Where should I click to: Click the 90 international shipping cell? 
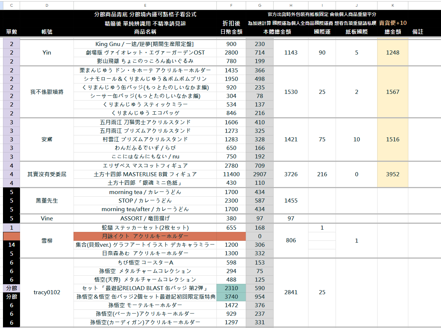point(322,53)
